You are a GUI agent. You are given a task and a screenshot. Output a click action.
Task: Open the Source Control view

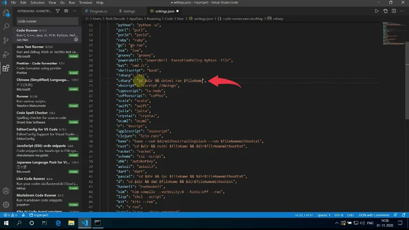pyautogui.click(x=6, y=40)
